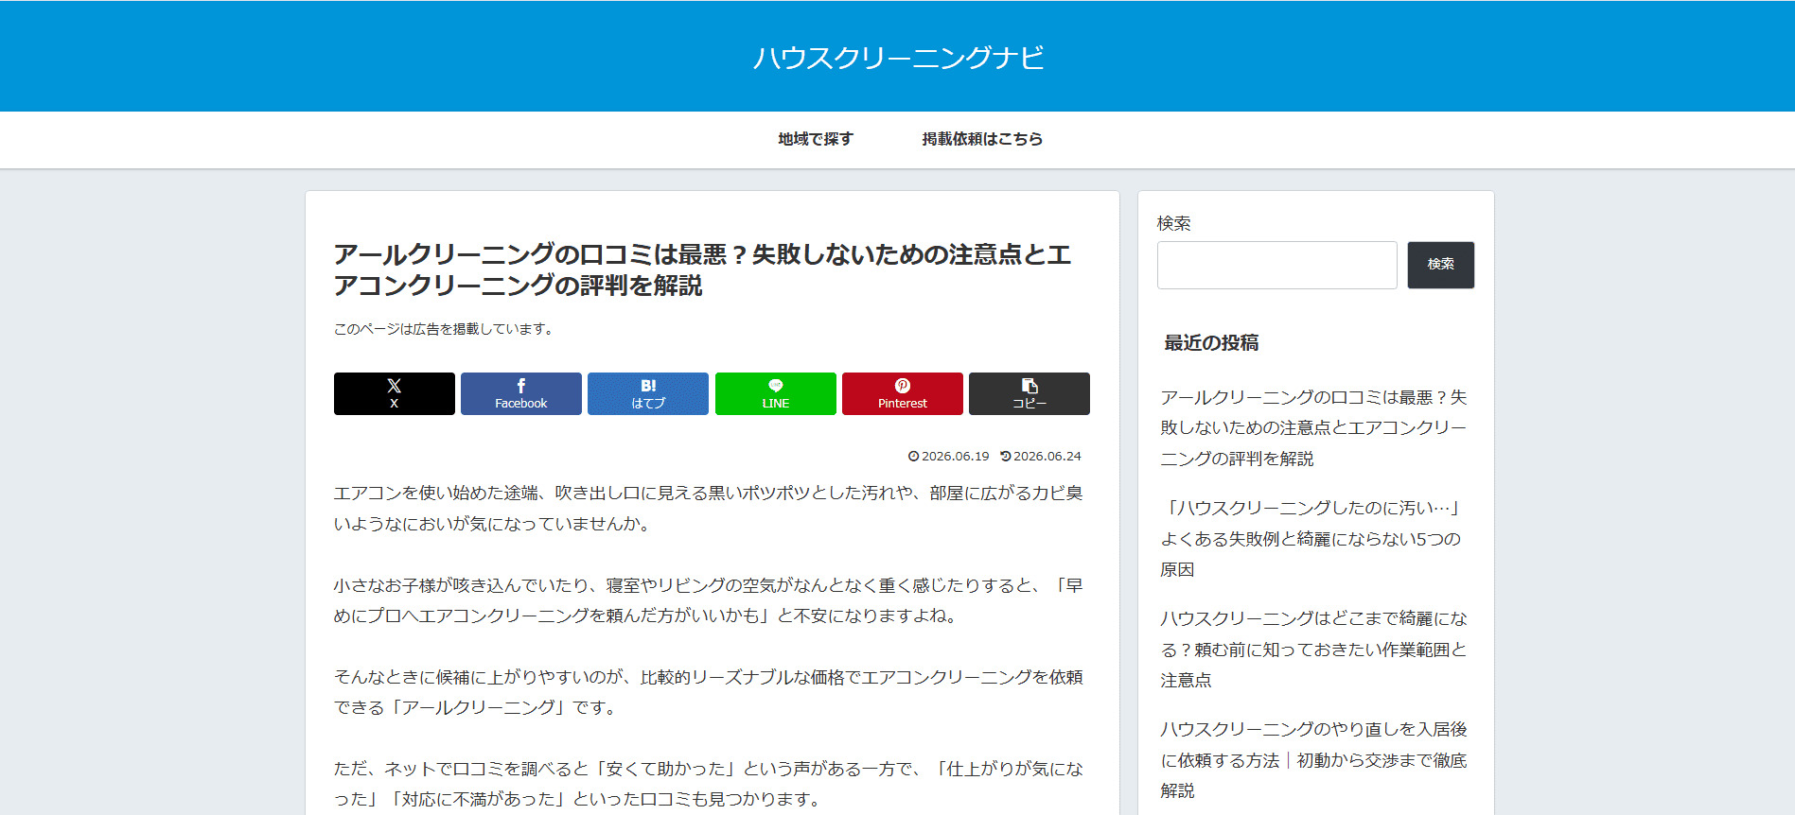This screenshot has width=1795, height=815.
Task: Click the paragraph starting 小さなお子様が咳き込んで
Action: click(708, 599)
